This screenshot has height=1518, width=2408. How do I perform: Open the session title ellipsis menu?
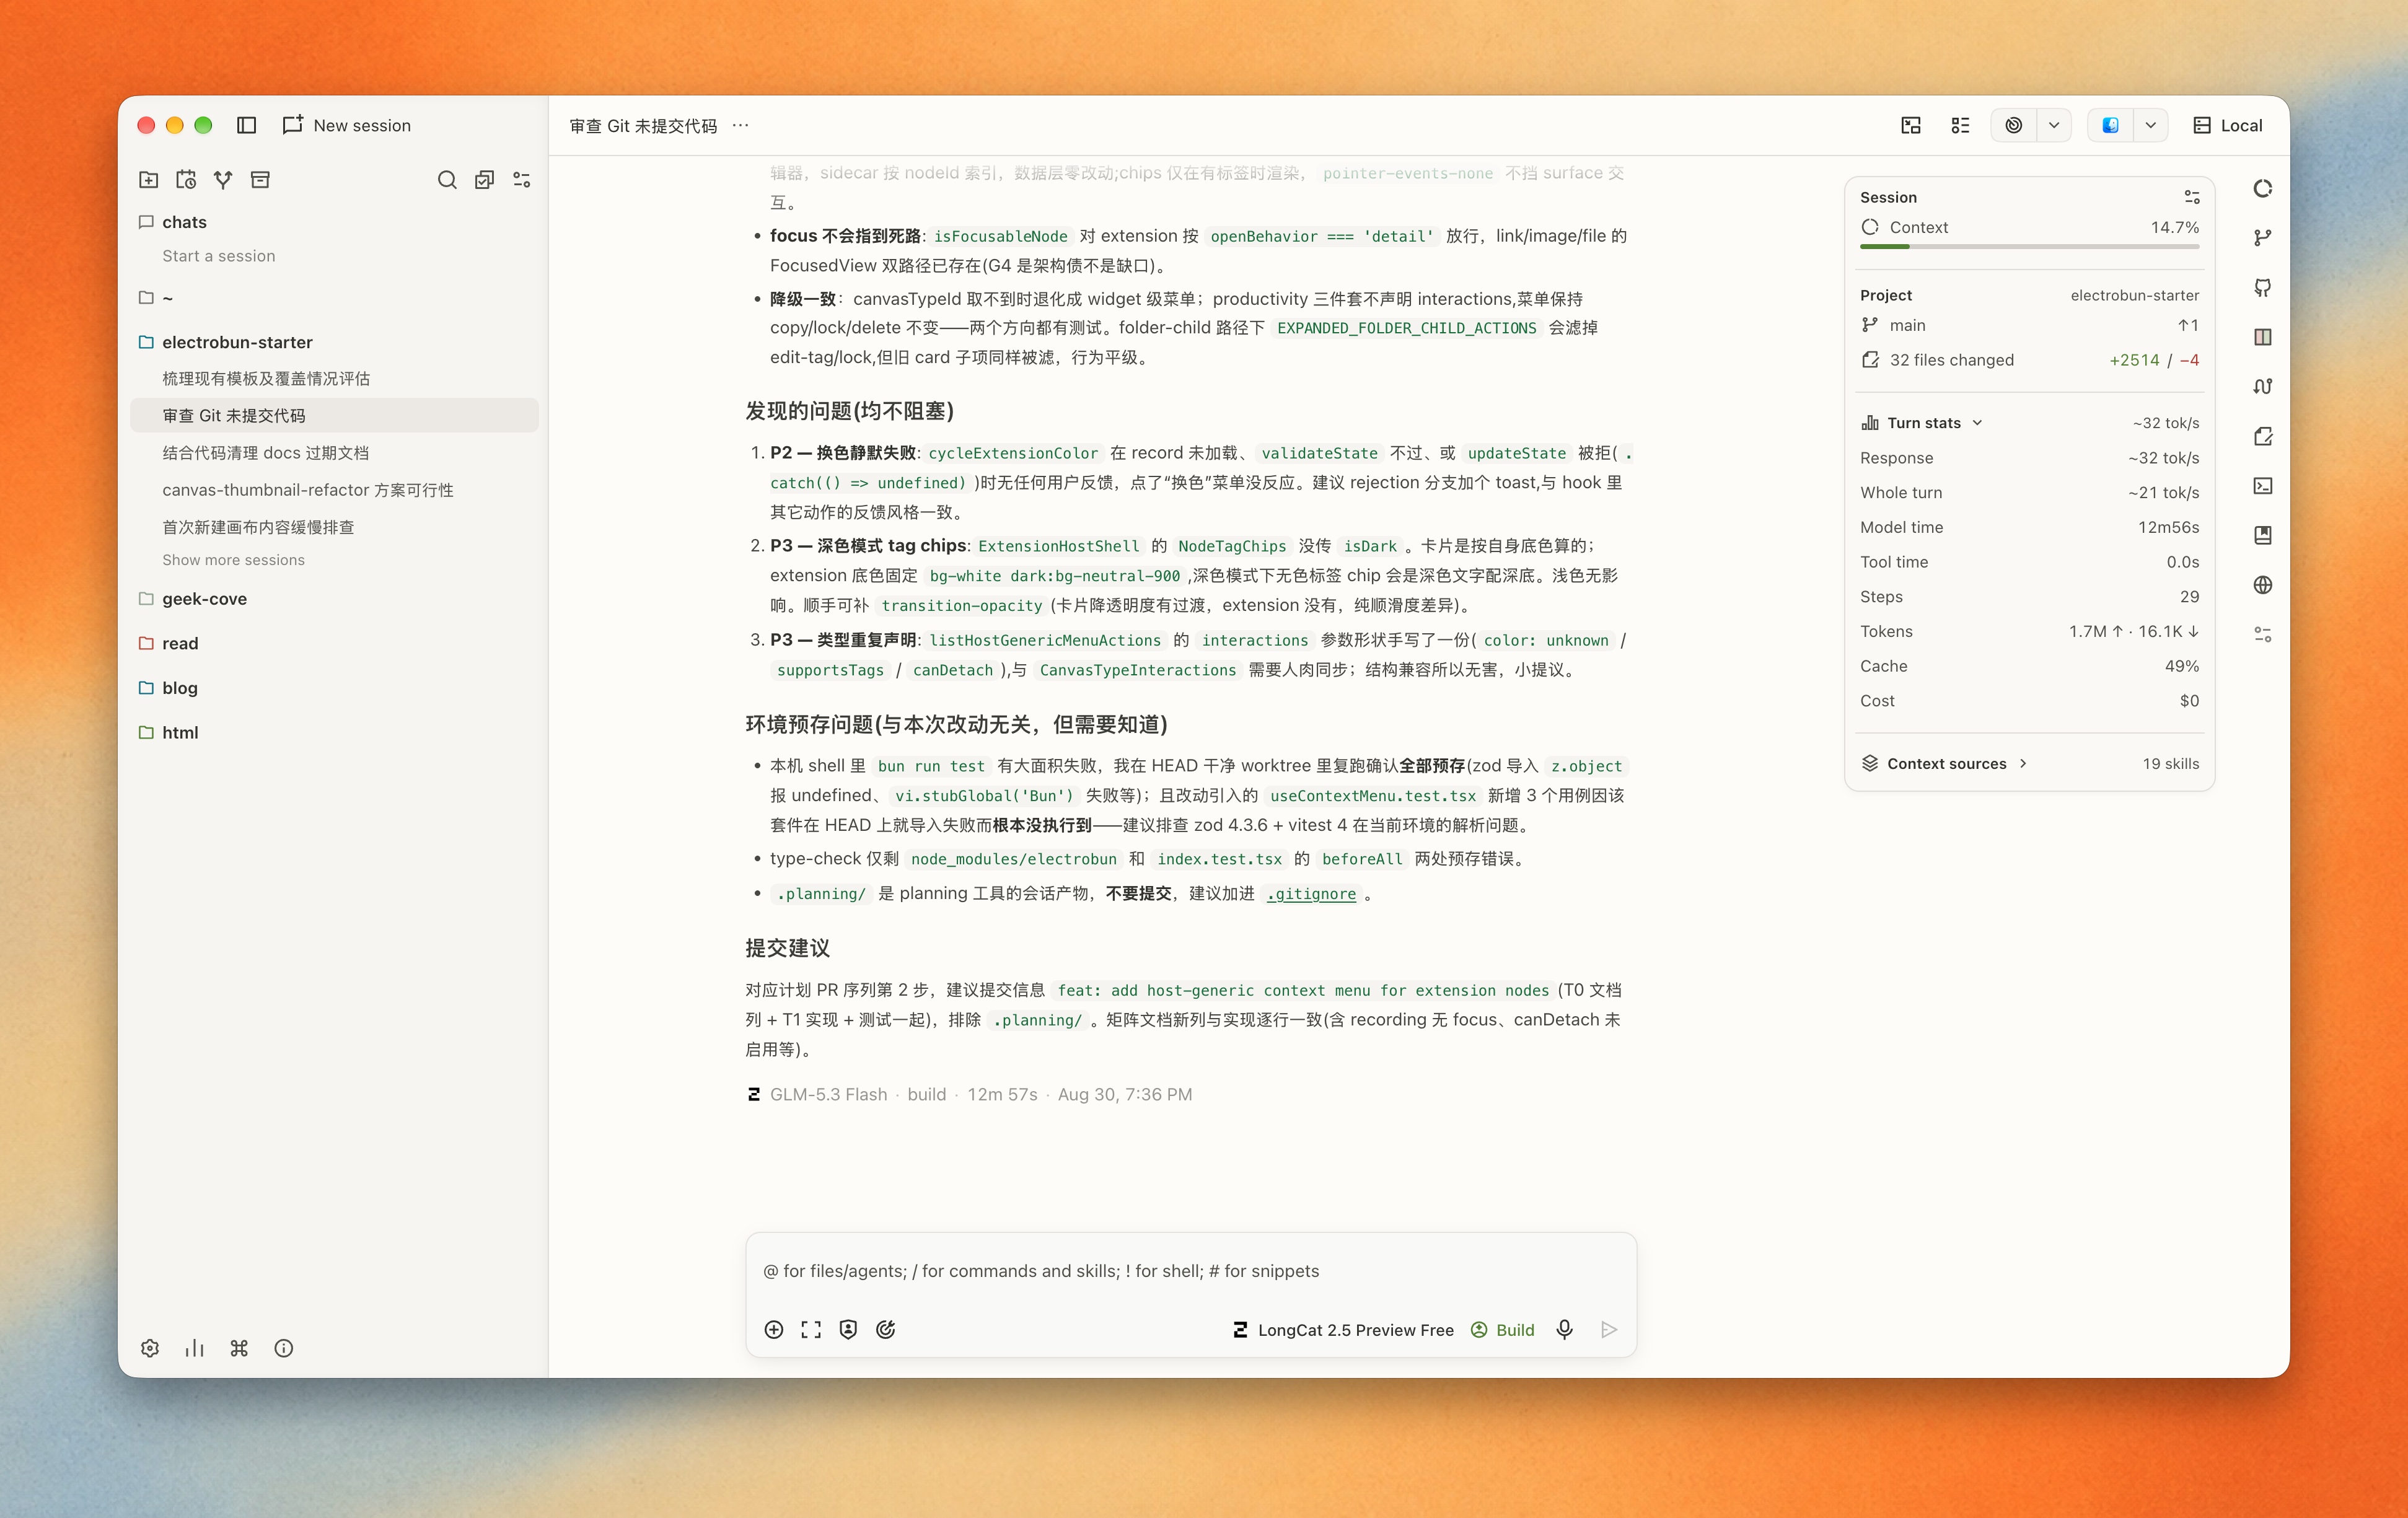(740, 125)
